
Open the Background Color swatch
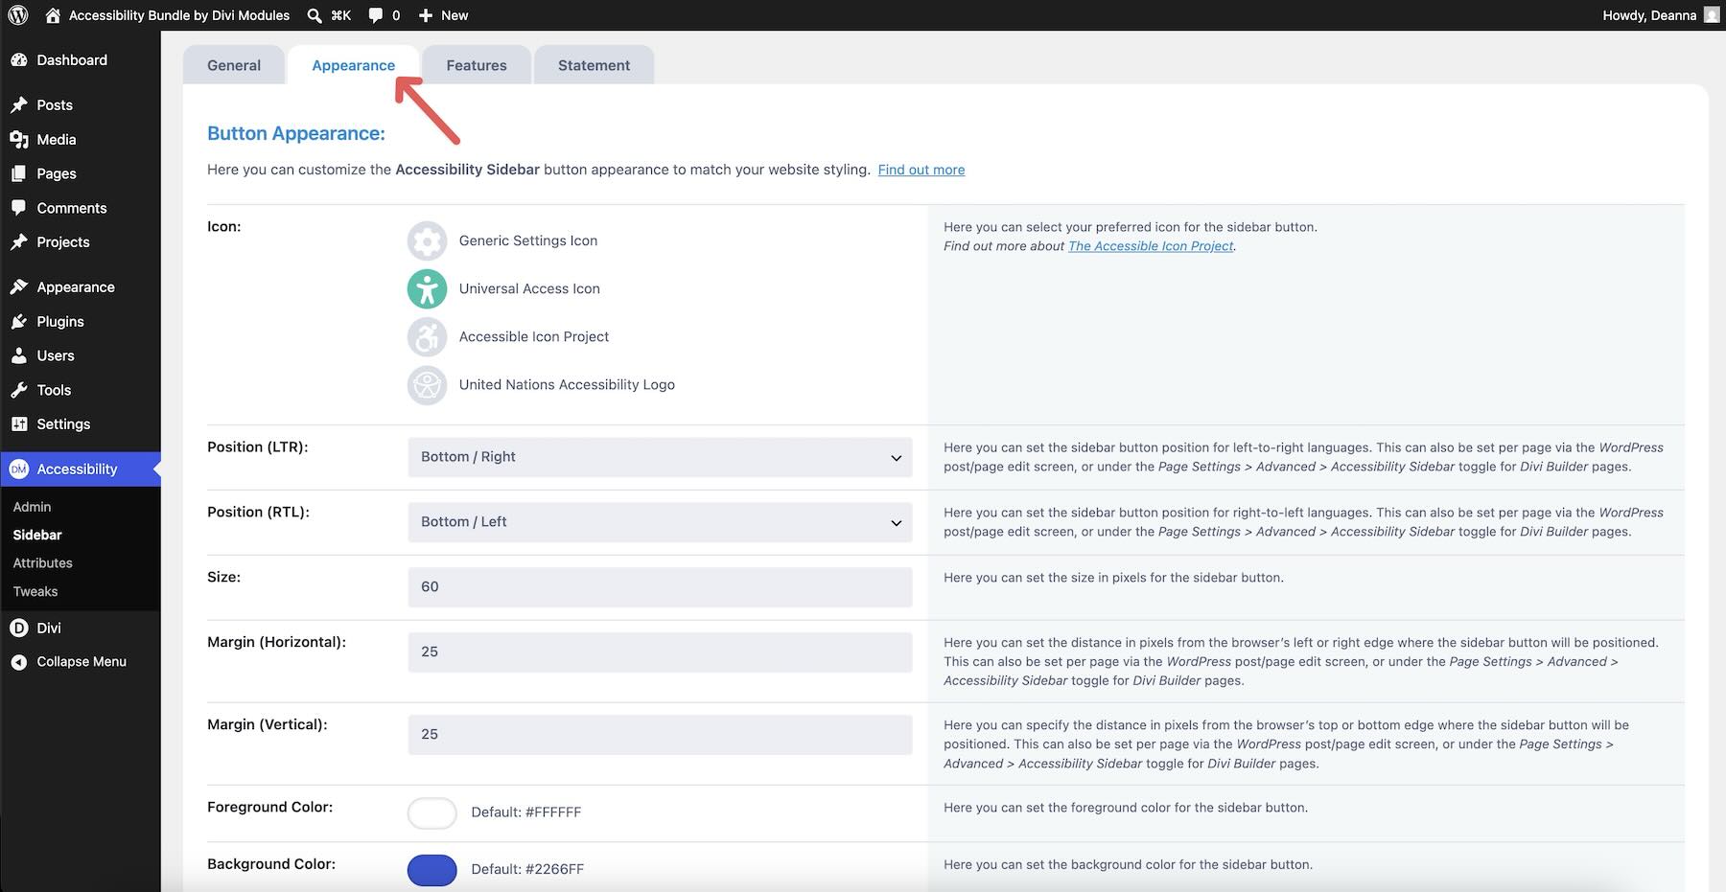point(431,870)
